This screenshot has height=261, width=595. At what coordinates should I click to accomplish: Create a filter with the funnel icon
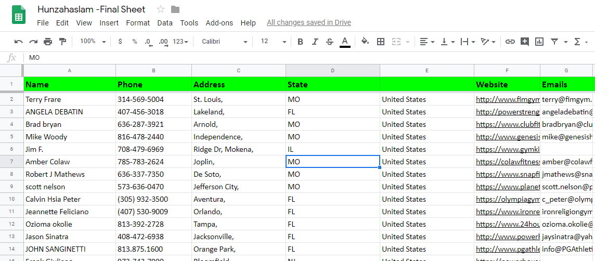(x=554, y=42)
